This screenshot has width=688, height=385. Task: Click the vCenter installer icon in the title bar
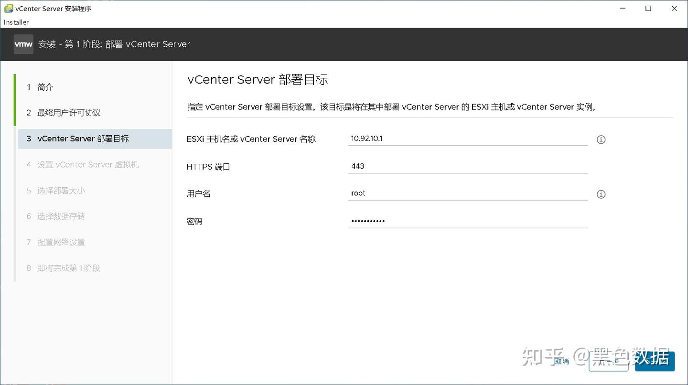(7, 8)
